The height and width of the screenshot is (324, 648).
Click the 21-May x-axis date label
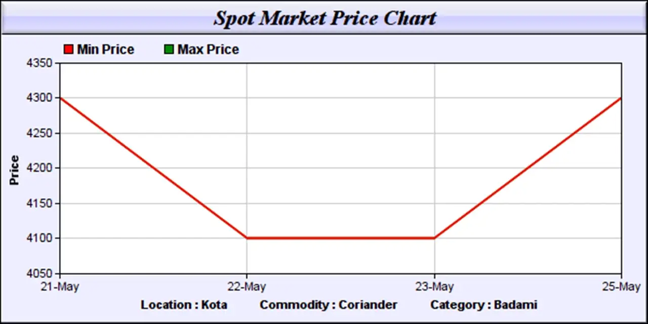click(x=60, y=287)
